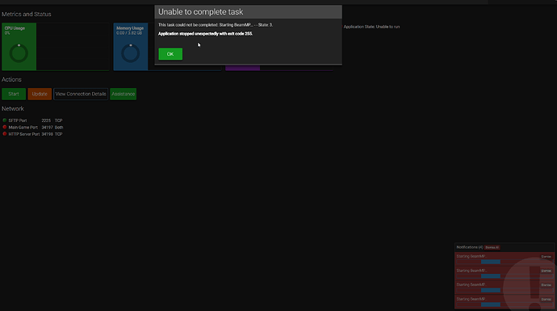Click the last notification's blue progress bar
This screenshot has height=311, width=557.
(491, 305)
